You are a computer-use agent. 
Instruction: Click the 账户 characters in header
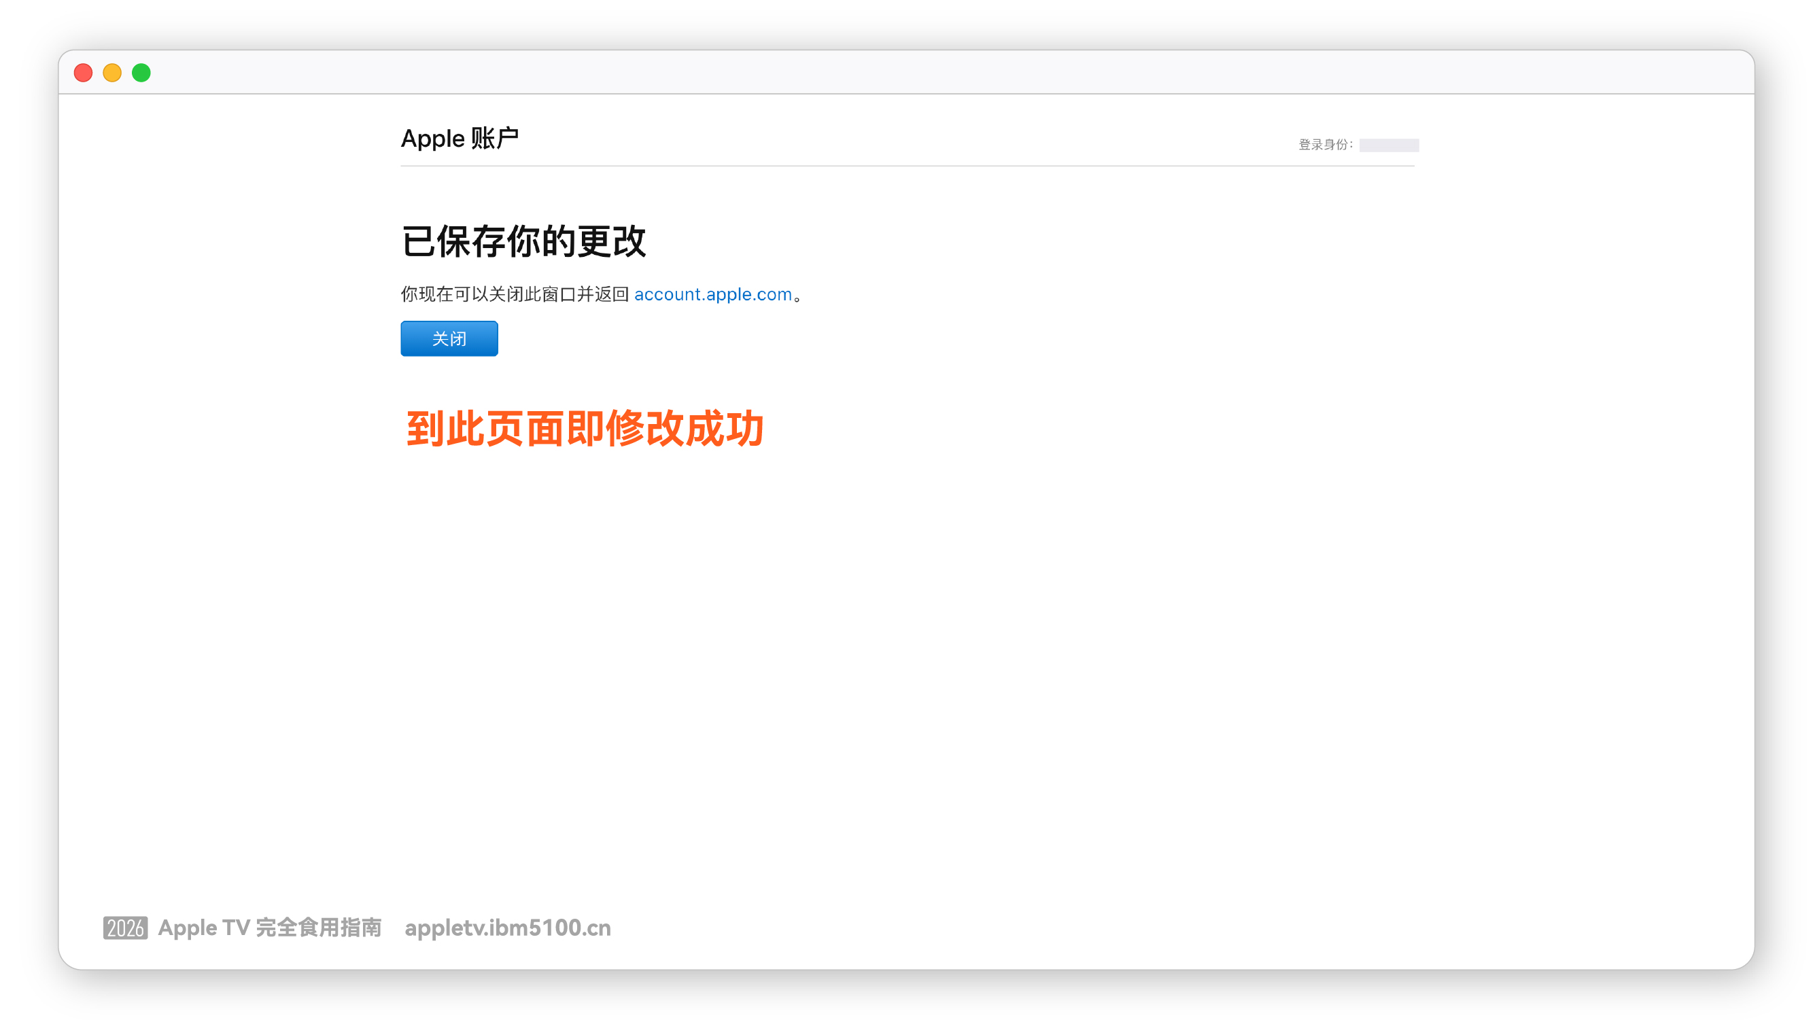click(x=494, y=139)
